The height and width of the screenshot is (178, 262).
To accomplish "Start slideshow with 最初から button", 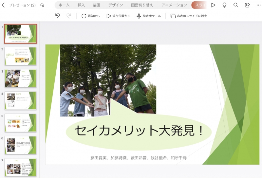I will pyautogui.click(x=90, y=16).
